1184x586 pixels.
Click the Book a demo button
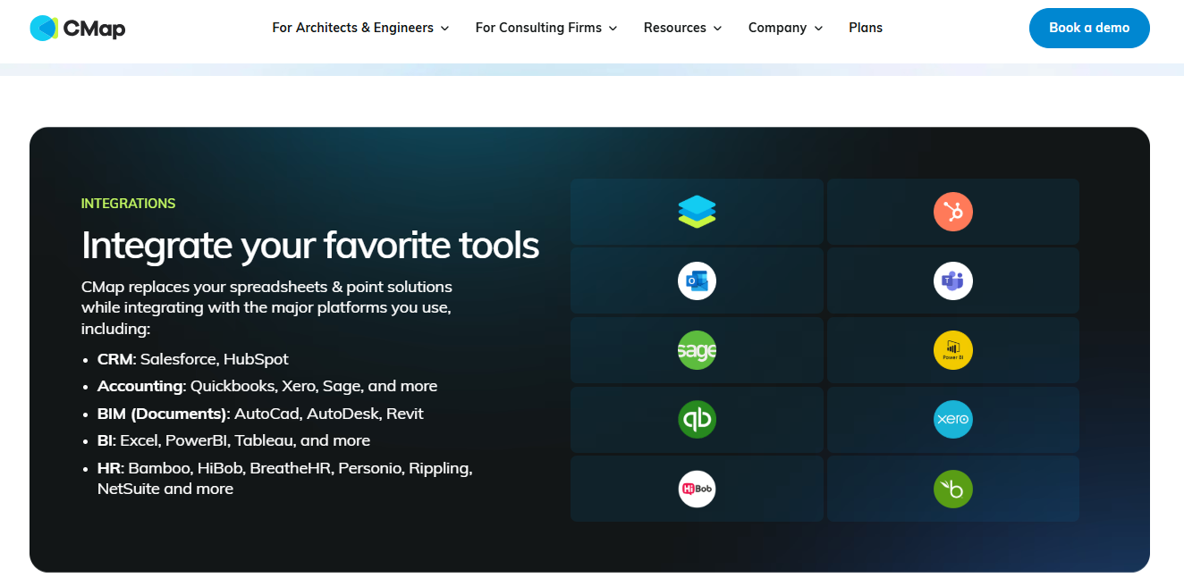(x=1089, y=28)
